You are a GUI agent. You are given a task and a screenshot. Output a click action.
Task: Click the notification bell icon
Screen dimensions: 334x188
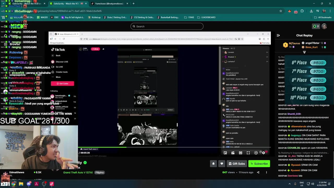(x=213, y=164)
